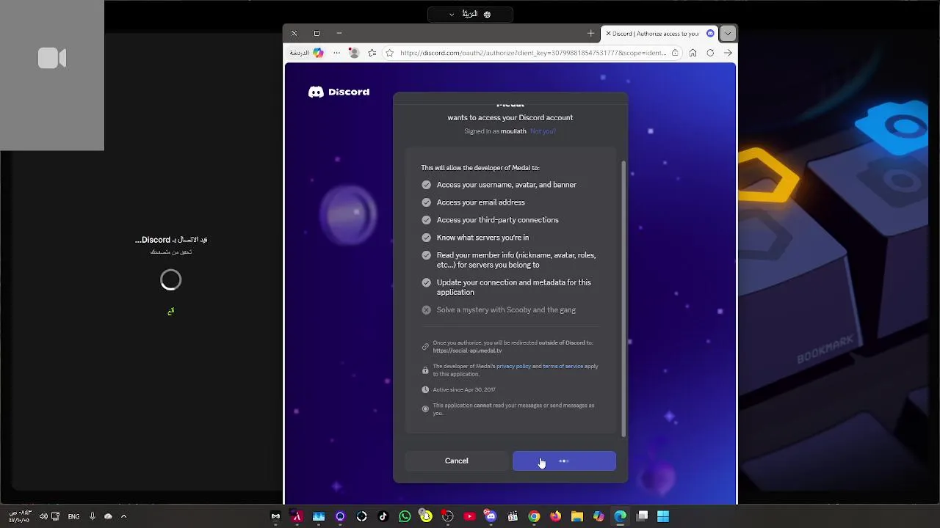This screenshot has width=940, height=528.
Task: Open Edge settings and more menu
Action: (x=336, y=53)
